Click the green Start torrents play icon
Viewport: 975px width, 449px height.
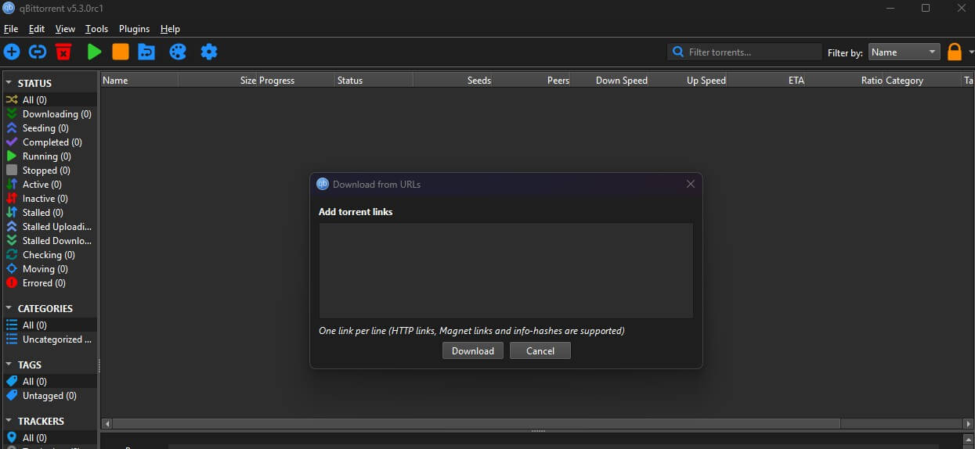(x=95, y=52)
